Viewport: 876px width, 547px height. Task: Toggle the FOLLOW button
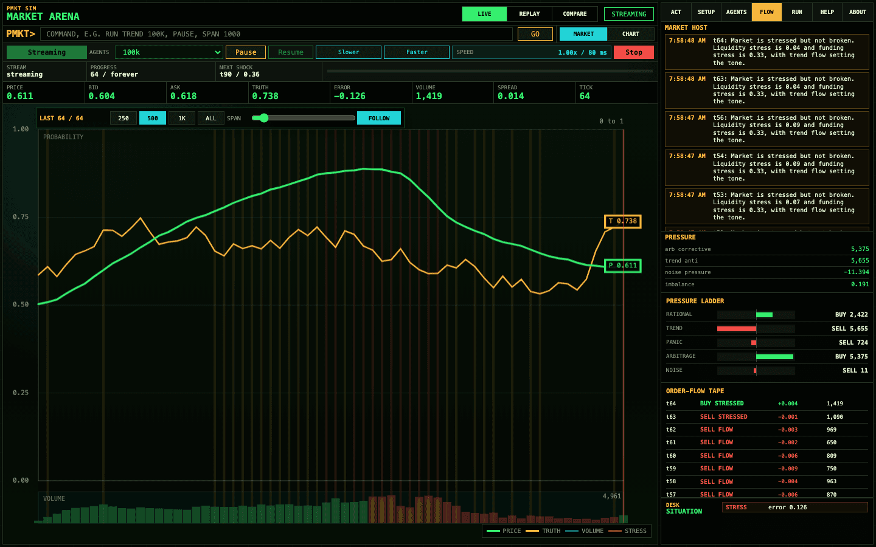(x=379, y=118)
